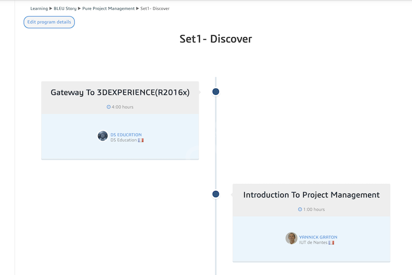This screenshot has height=275, width=412.
Task: Open Gateway To 3DEXPERIENCE(R2016x) course title
Action: pos(120,92)
